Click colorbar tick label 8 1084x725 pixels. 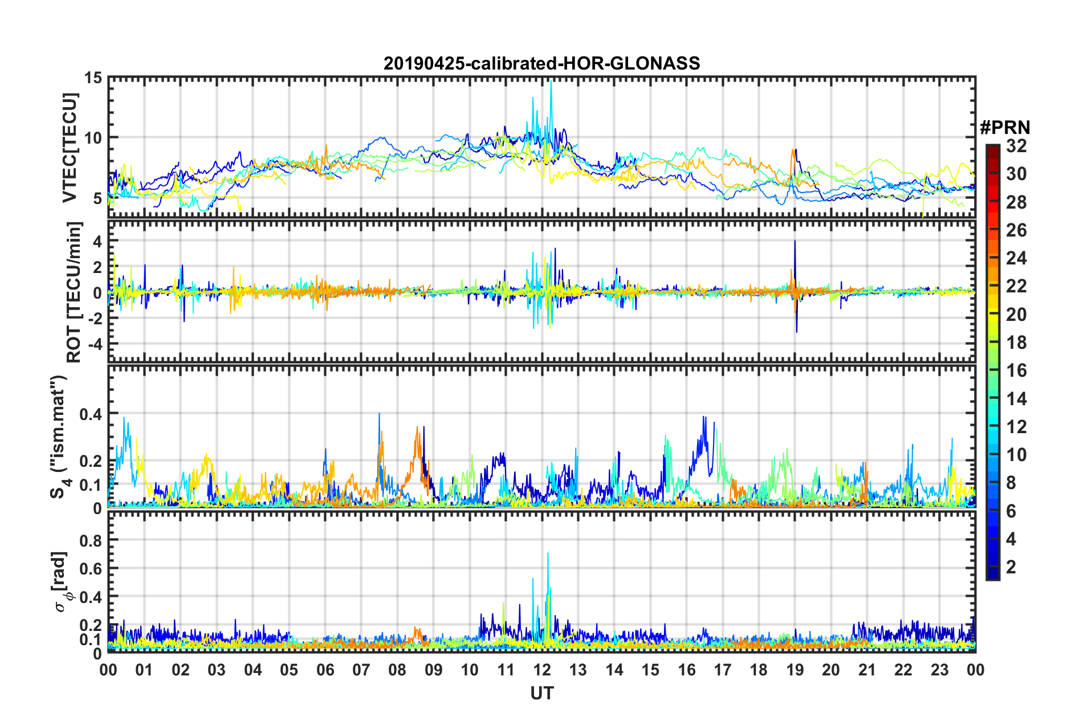pyautogui.click(x=1011, y=483)
